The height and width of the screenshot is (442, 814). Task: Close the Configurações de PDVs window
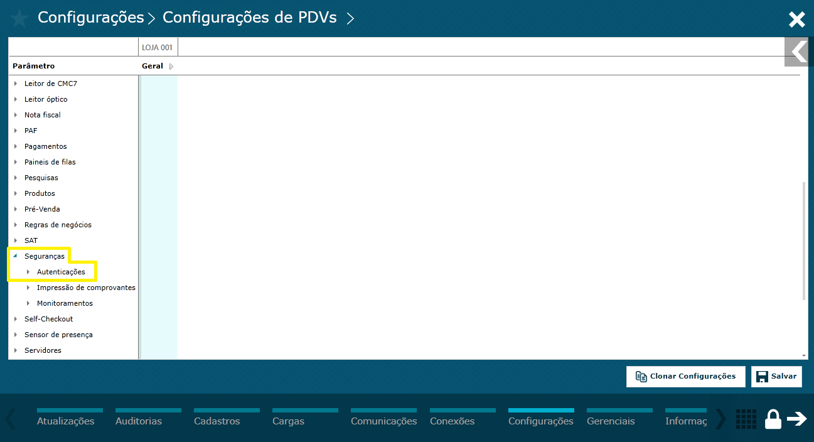coord(796,19)
